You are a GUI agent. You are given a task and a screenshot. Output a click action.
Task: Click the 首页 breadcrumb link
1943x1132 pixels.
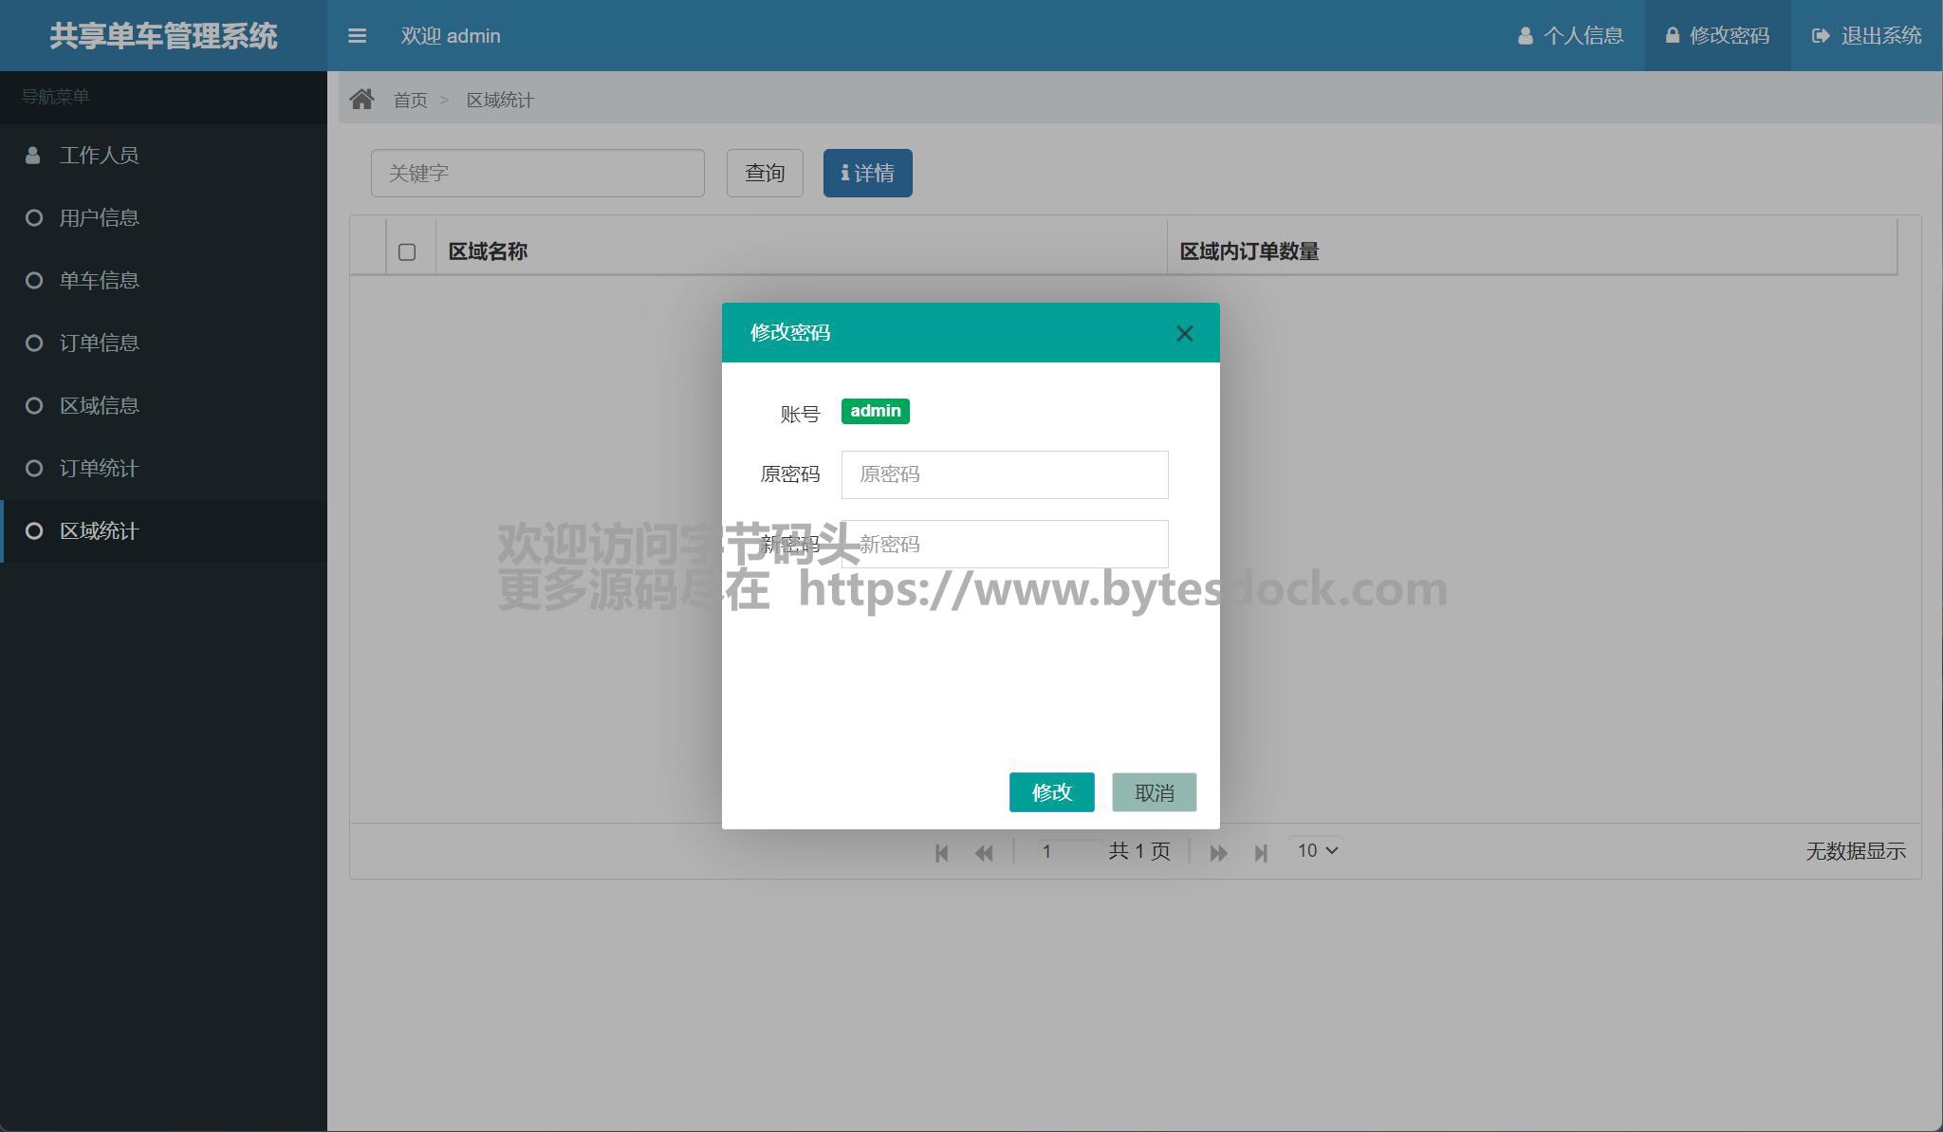(x=410, y=101)
